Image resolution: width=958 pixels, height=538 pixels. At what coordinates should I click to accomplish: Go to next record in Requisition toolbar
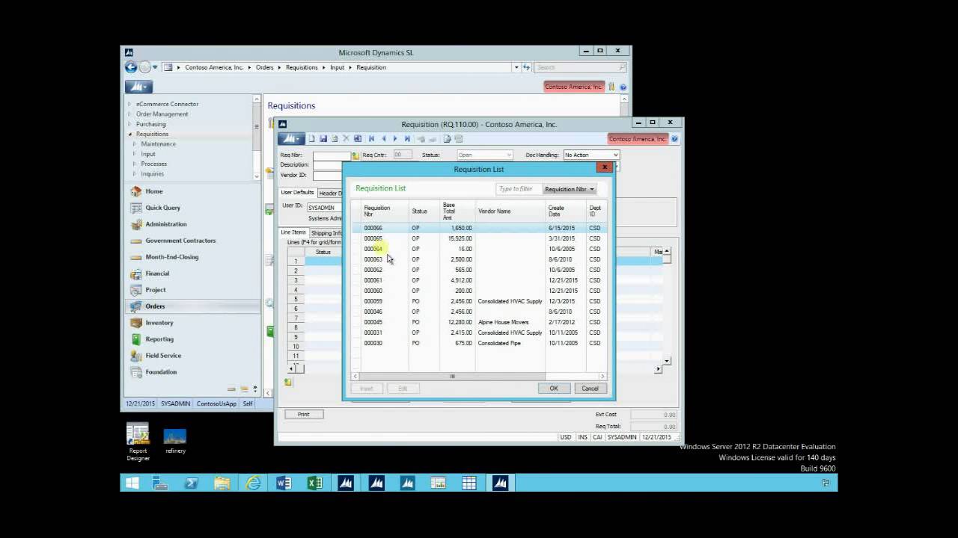click(395, 139)
